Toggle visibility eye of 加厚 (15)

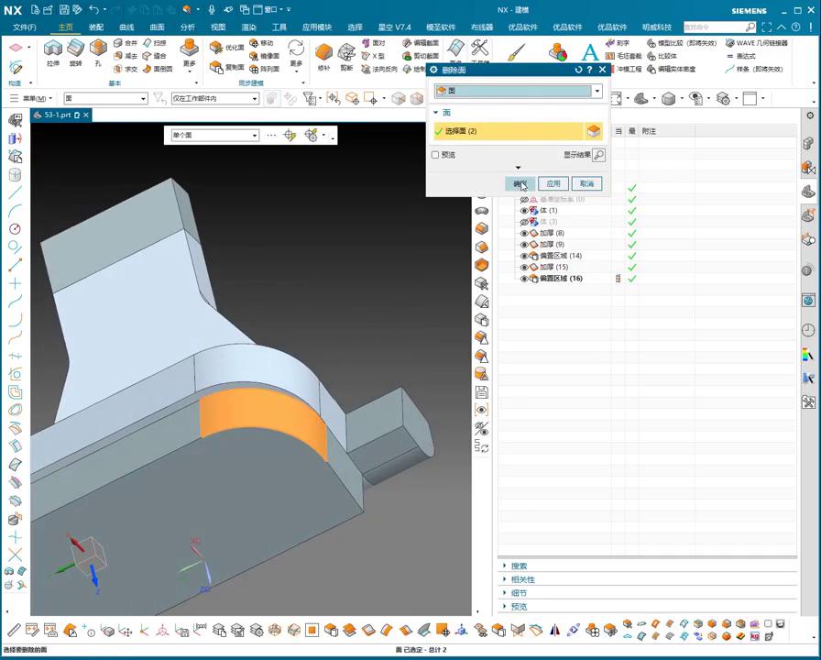[x=524, y=268]
